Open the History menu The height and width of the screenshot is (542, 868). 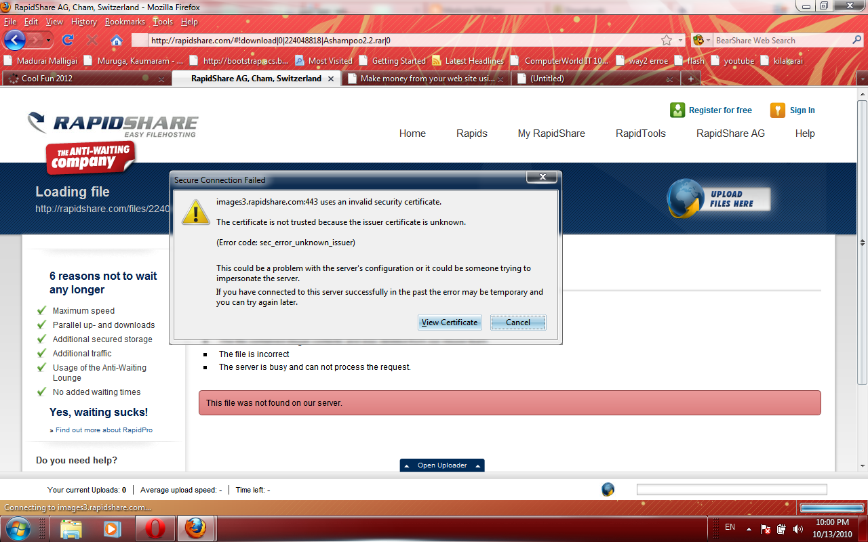tap(84, 22)
